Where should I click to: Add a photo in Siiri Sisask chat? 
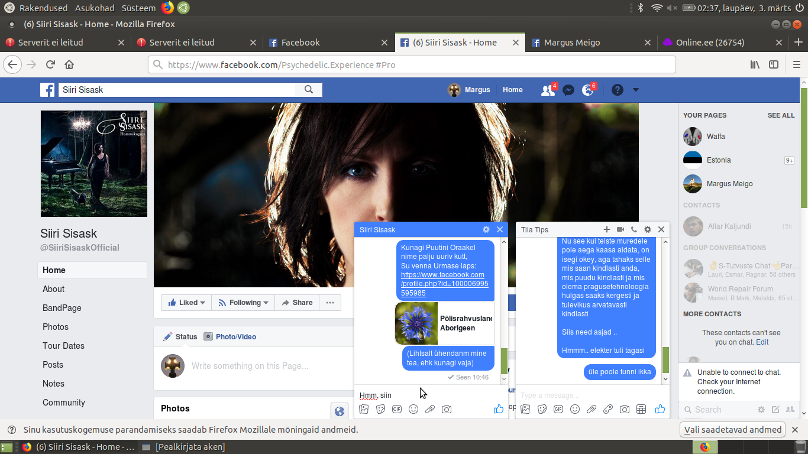pyautogui.click(x=364, y=409)
